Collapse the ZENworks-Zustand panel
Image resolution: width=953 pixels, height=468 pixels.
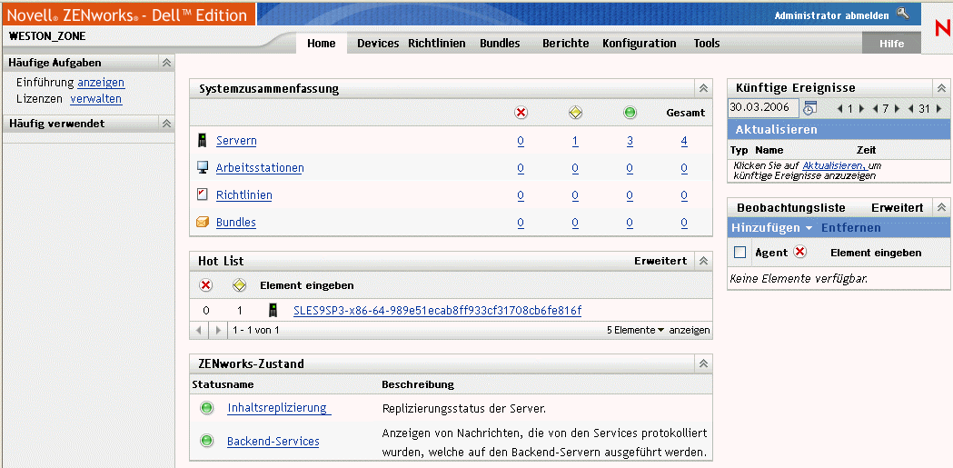click(x=704, y=363)
